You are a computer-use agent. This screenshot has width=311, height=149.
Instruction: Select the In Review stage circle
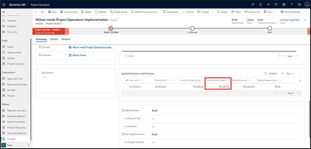[x=192, y=28]
